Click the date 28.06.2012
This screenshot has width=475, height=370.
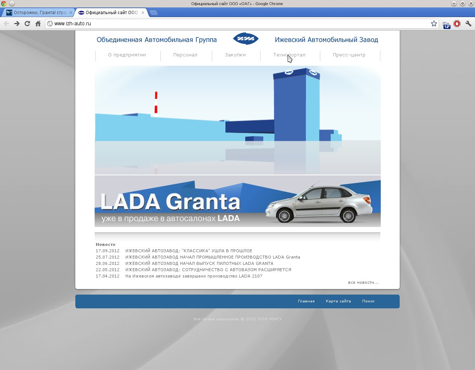click(x=108, y=263)
